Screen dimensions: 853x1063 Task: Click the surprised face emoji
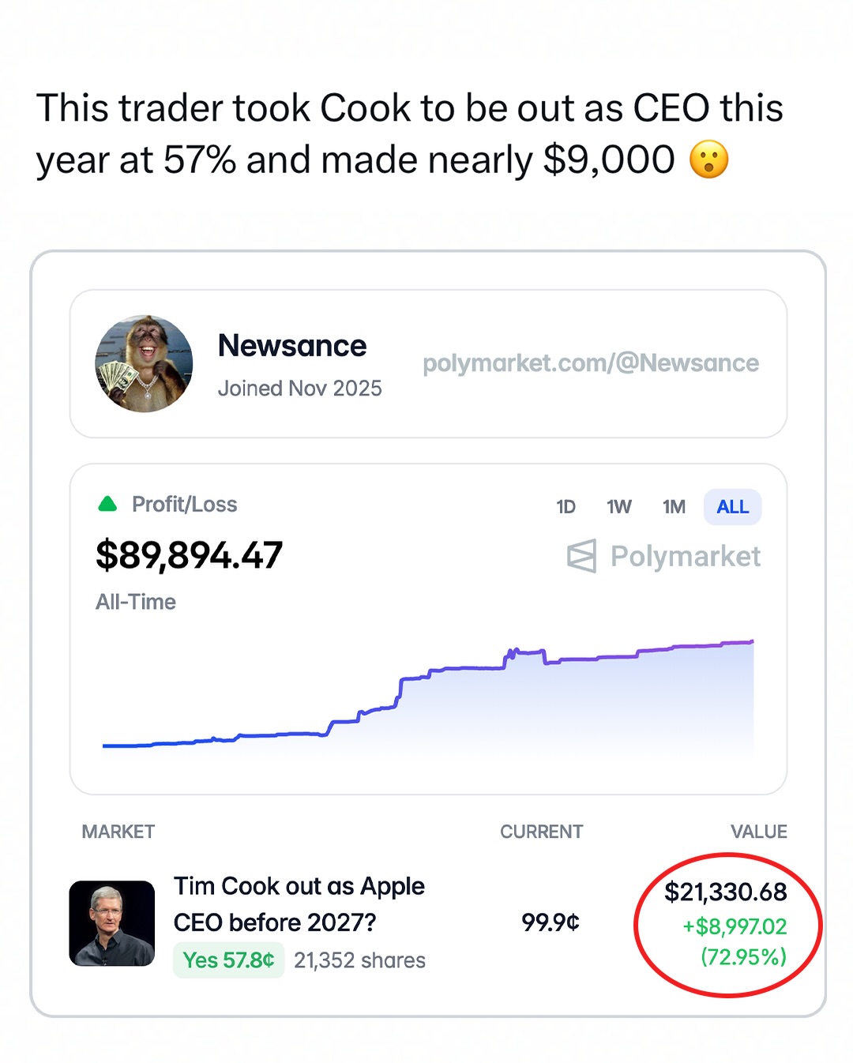point(708,160)
